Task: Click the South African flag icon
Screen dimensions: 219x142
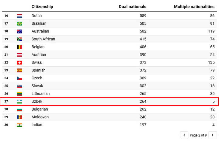Action: 19,39
